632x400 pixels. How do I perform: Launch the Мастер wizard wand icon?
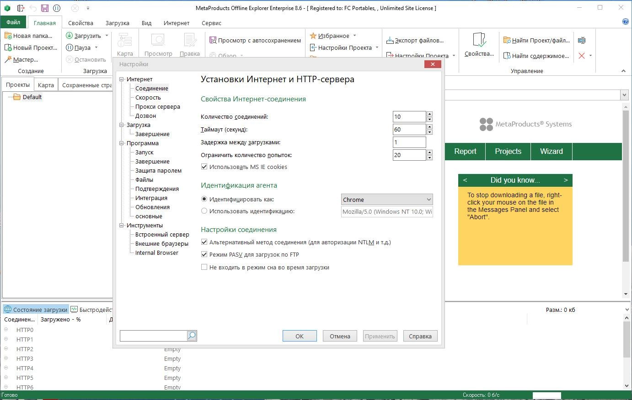tap(8, 59)
